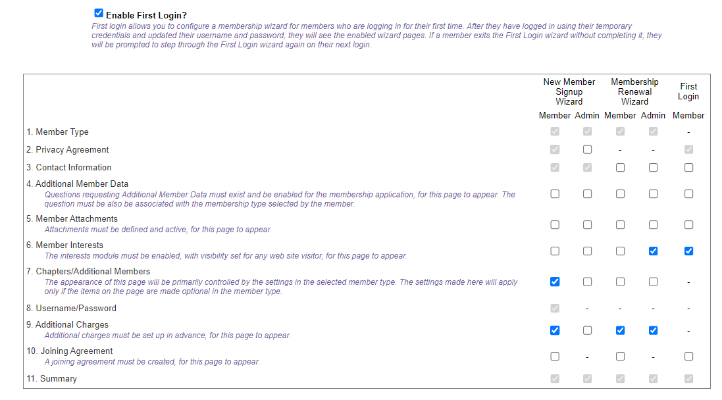
Task: Check Joining Agreement for First Login
Action: click(x=688, y=357)
